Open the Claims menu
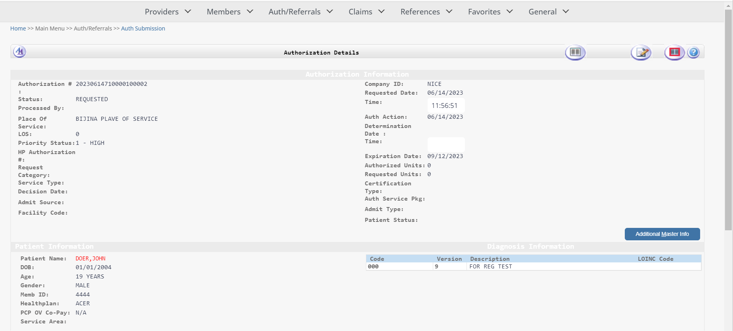Screen dimensions: 733x331 tap(366, 12)
